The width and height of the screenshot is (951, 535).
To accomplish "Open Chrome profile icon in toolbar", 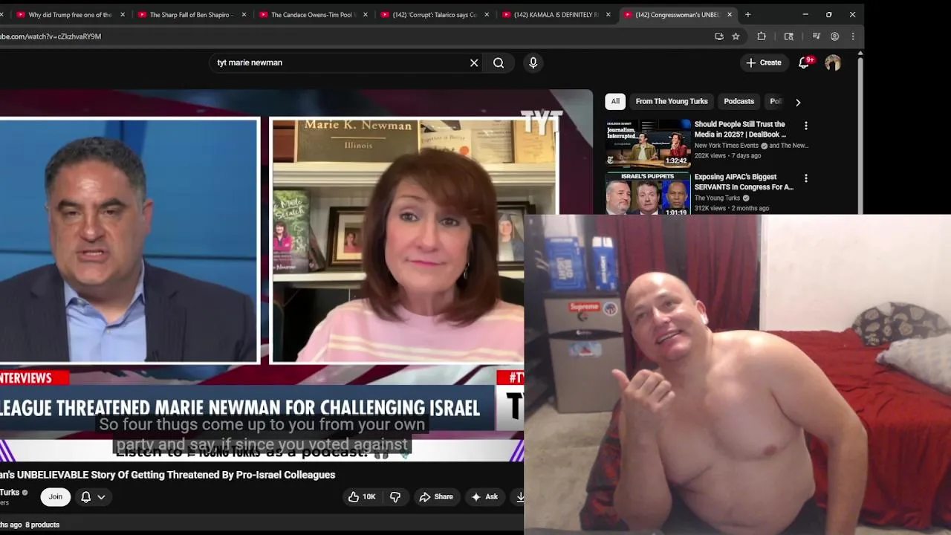I will pos(834,36).
